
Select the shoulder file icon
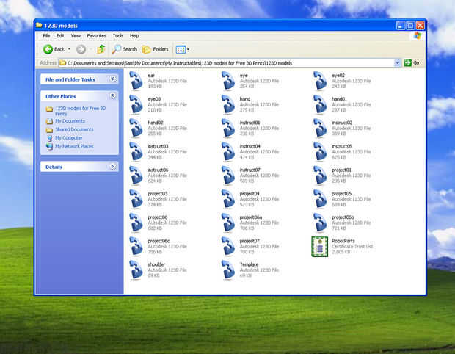tap(136, 270)
